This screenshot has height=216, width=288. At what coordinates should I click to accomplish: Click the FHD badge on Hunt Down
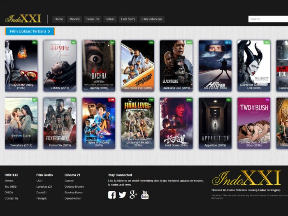click(189, 100)
